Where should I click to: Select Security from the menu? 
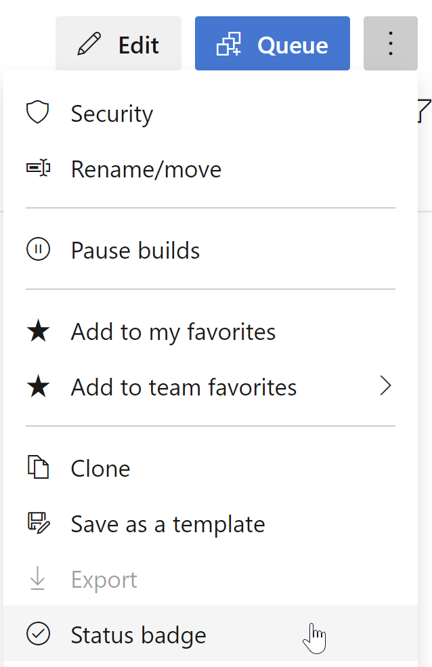(111, 114)
